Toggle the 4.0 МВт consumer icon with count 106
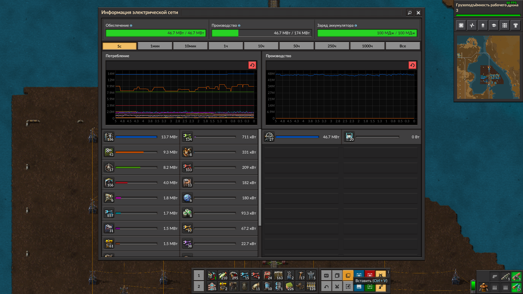 pyautogui.click(x=109, y=183)
